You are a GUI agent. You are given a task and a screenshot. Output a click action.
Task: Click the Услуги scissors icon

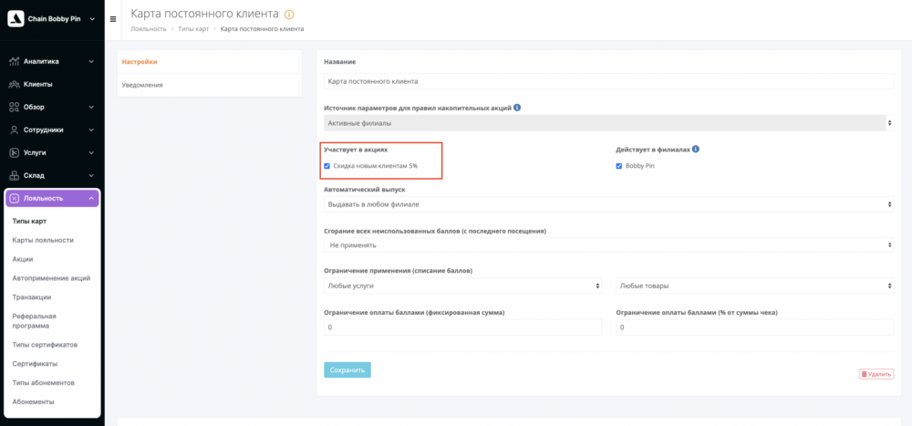click(15, 152)
